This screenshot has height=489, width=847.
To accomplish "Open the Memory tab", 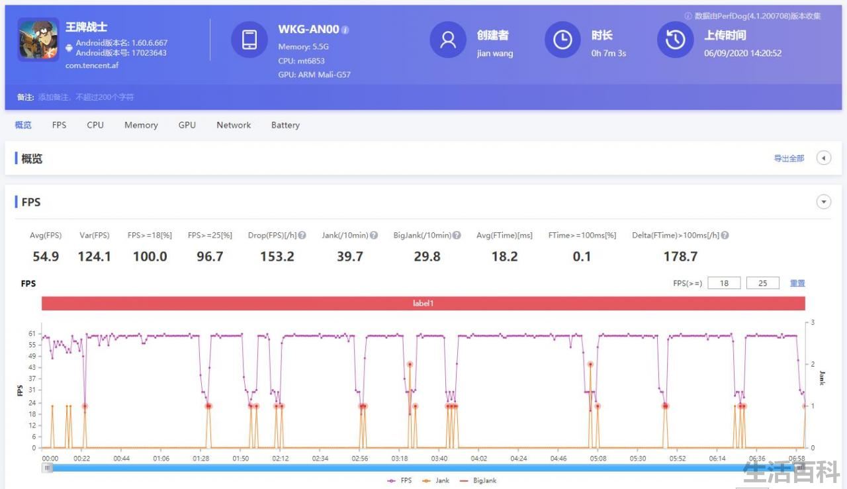I will click(141, 125).
